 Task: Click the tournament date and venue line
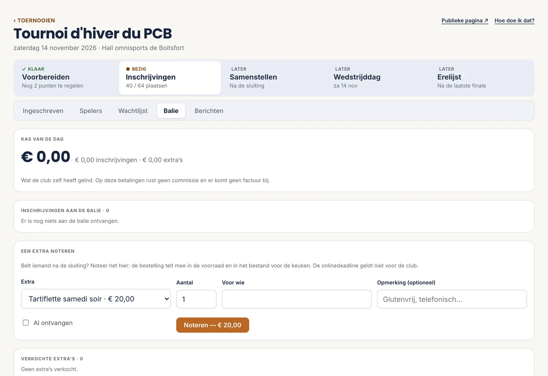[x=99, y=48]
